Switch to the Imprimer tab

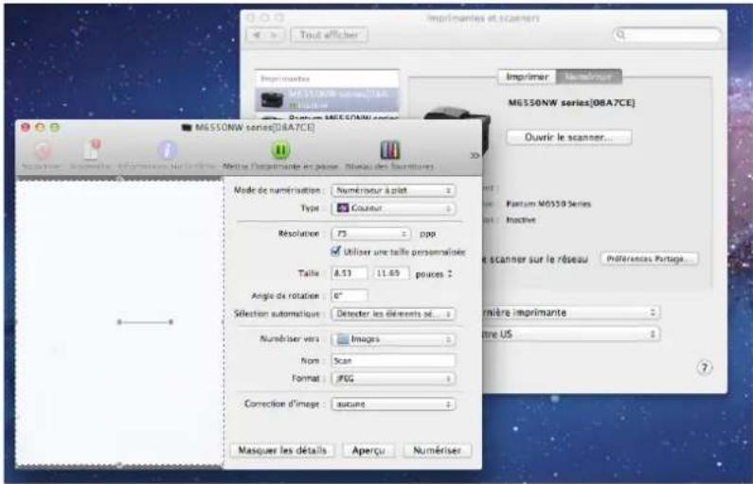click(527, 77)
